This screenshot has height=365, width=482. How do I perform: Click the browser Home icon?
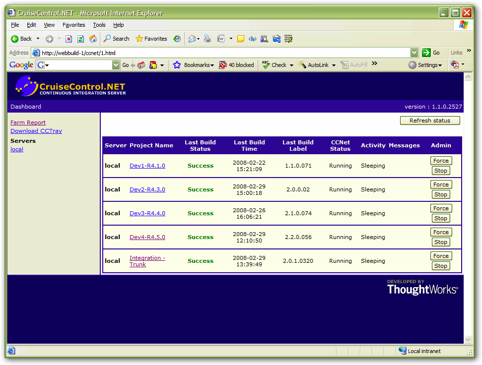pyautogui.click(x=93, y=39)
